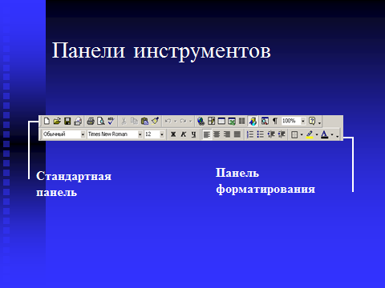Open the Times New Roman font list
The image size is (385, 288).
140,134
